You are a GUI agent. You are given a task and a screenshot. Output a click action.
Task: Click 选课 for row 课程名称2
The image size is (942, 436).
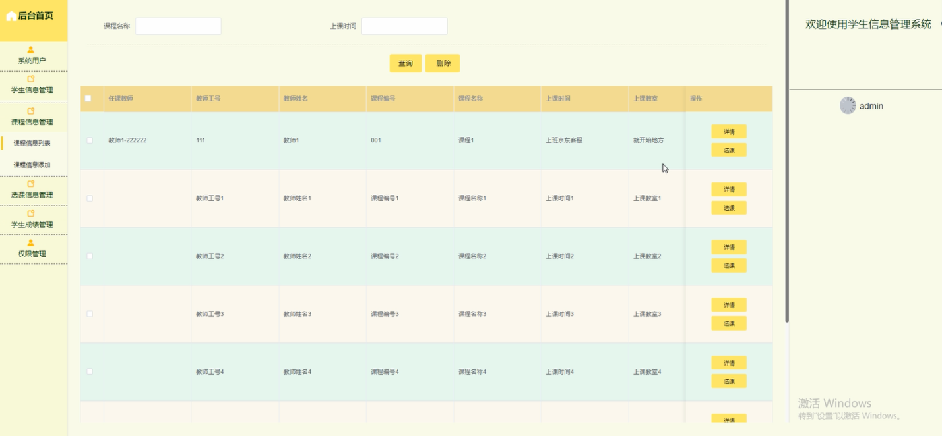729,265
